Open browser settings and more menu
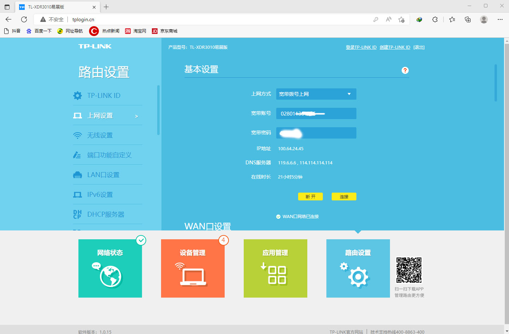 pyautogui.click(x=500, y=19)
